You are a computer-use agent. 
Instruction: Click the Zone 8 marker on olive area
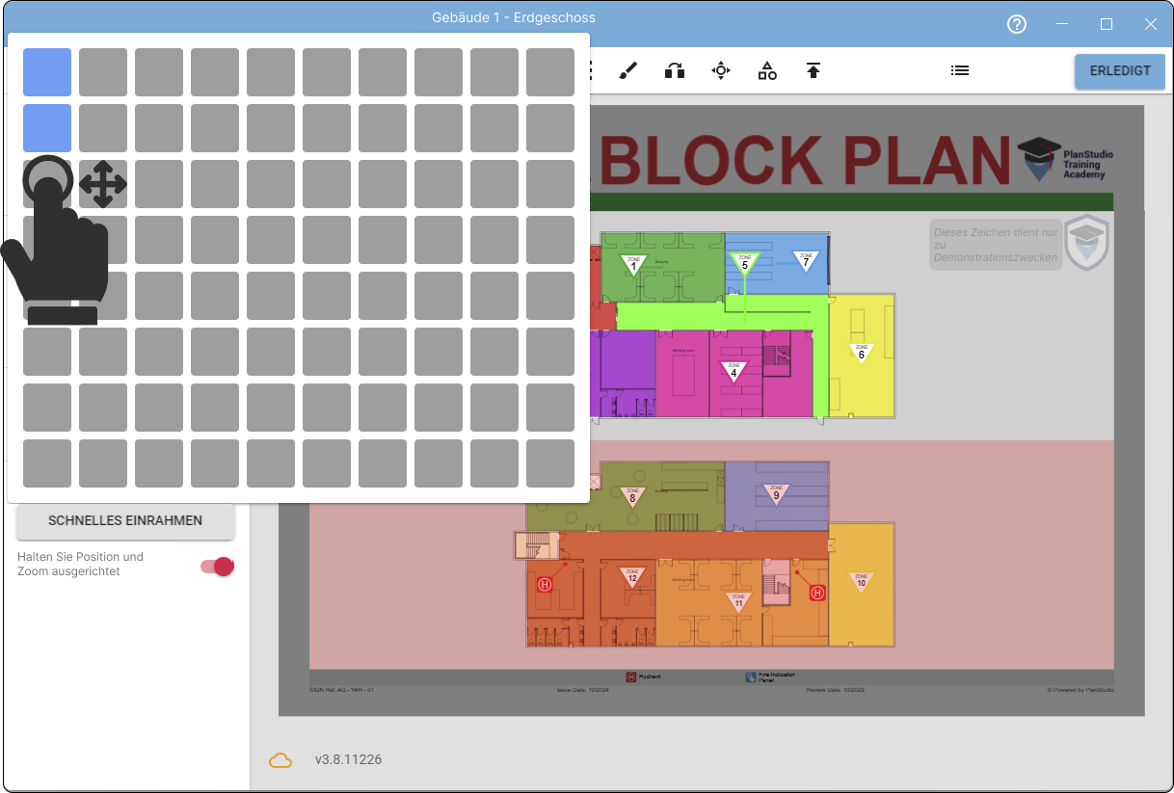632,497
